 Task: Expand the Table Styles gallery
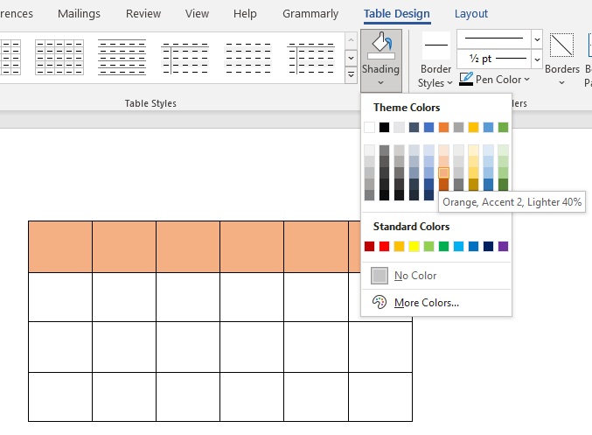tap(351, 76)
